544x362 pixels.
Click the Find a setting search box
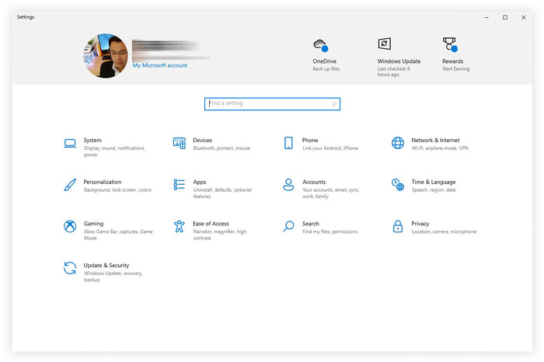pyautogui.click(x=268, y=103)
